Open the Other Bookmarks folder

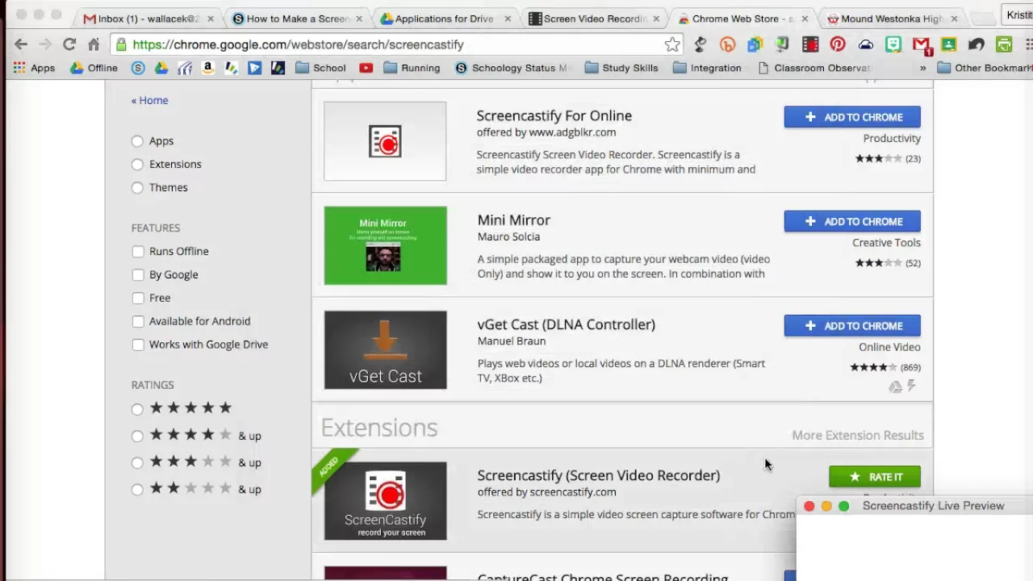click(984, 68)
